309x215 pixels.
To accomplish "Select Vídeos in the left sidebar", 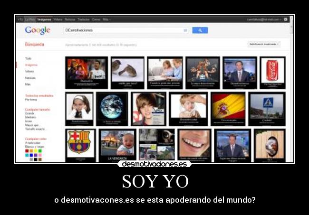I will [29, 71].
